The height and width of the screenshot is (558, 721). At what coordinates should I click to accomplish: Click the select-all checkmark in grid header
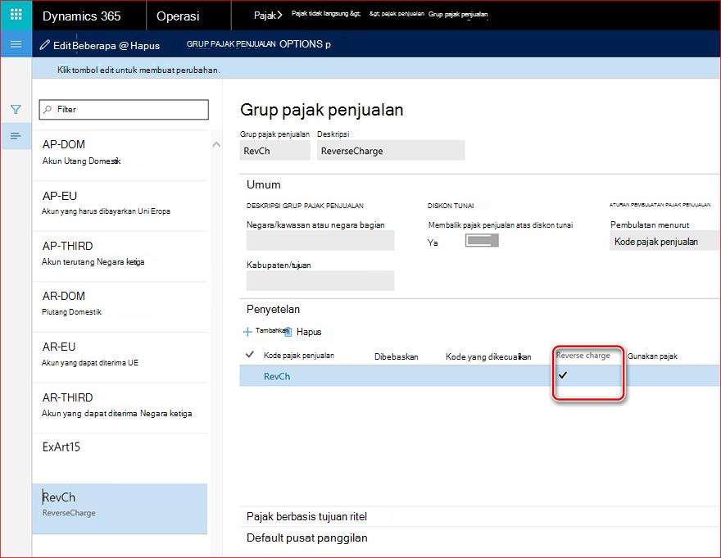pos(250,354)
